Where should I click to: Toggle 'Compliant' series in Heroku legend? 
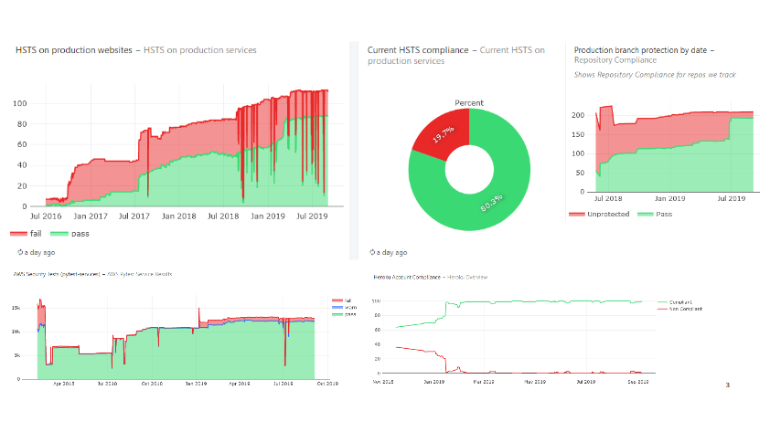[x=674, y=302]
